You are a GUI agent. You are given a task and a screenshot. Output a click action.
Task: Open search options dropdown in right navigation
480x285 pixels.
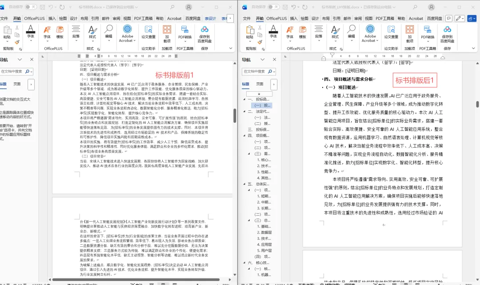(x=274, y=71)
